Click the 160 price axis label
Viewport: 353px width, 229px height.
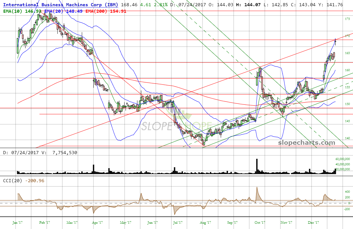[x=347, y=70]
